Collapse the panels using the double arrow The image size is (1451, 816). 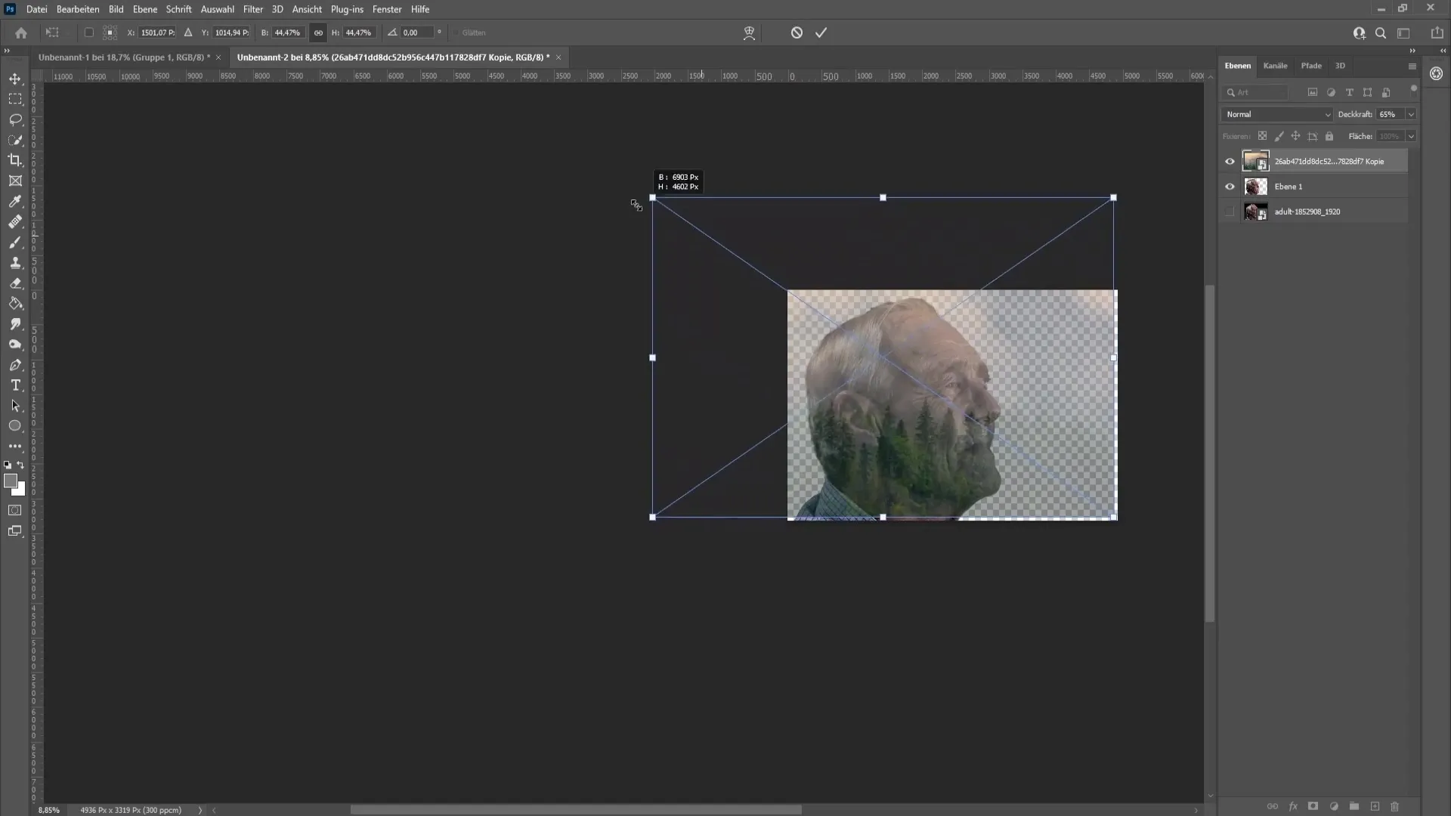coord(1412,51)
